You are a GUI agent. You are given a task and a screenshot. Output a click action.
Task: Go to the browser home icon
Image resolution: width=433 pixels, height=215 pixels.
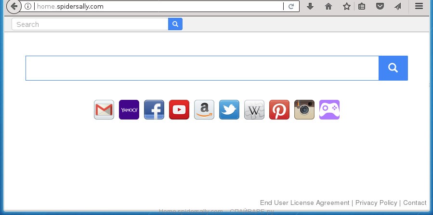[x=328, y=6]
